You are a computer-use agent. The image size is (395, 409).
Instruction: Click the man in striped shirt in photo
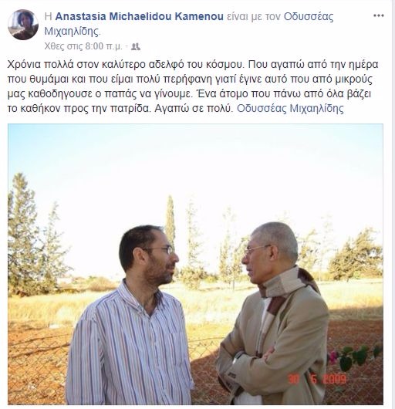(130, 316)
